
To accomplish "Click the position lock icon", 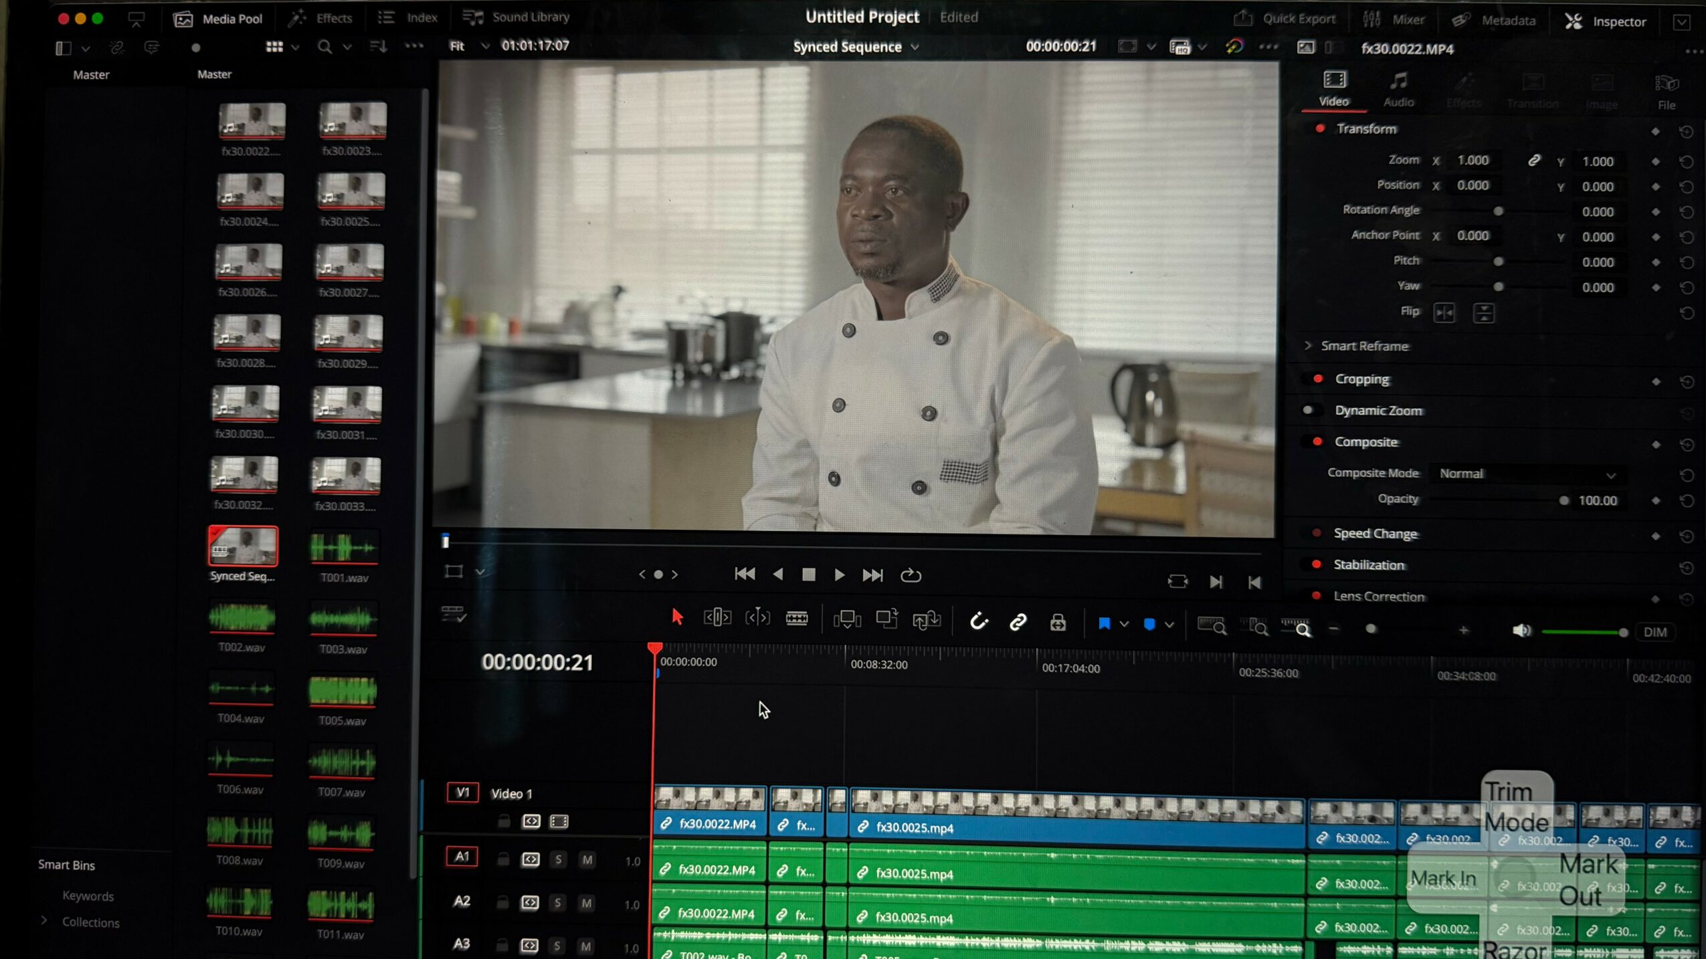I will pyautogui.click(x=1058, y=623).
